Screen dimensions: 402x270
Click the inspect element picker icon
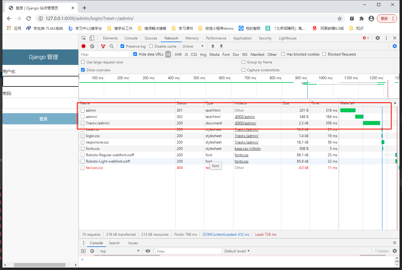click(84, 38)
